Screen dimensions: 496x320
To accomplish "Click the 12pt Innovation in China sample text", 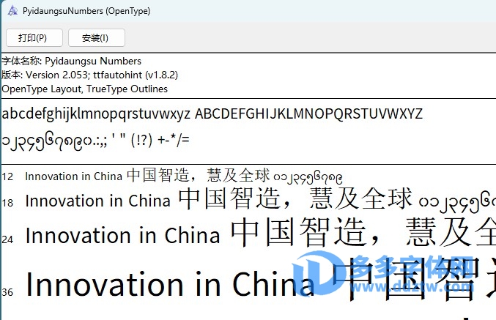I will click(x=73, y=176).
